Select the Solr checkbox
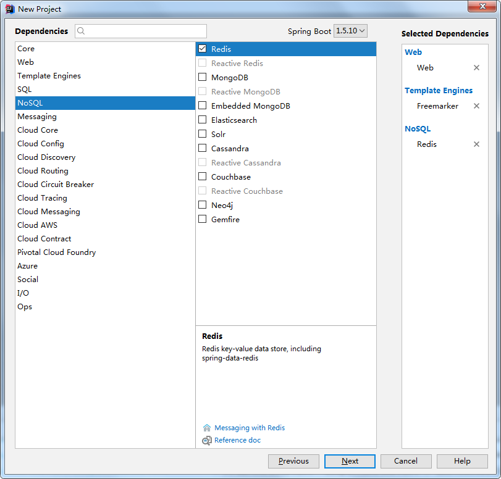The height and width of the screenshot is (479, 501). [x=202, y=134]
